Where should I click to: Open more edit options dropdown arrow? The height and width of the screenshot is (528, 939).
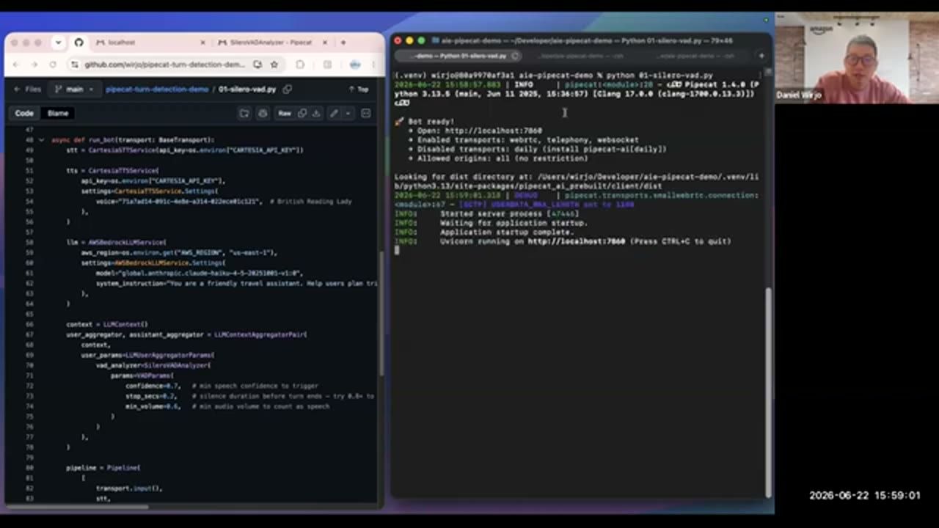pyautogui.click(x=348, y=113)
